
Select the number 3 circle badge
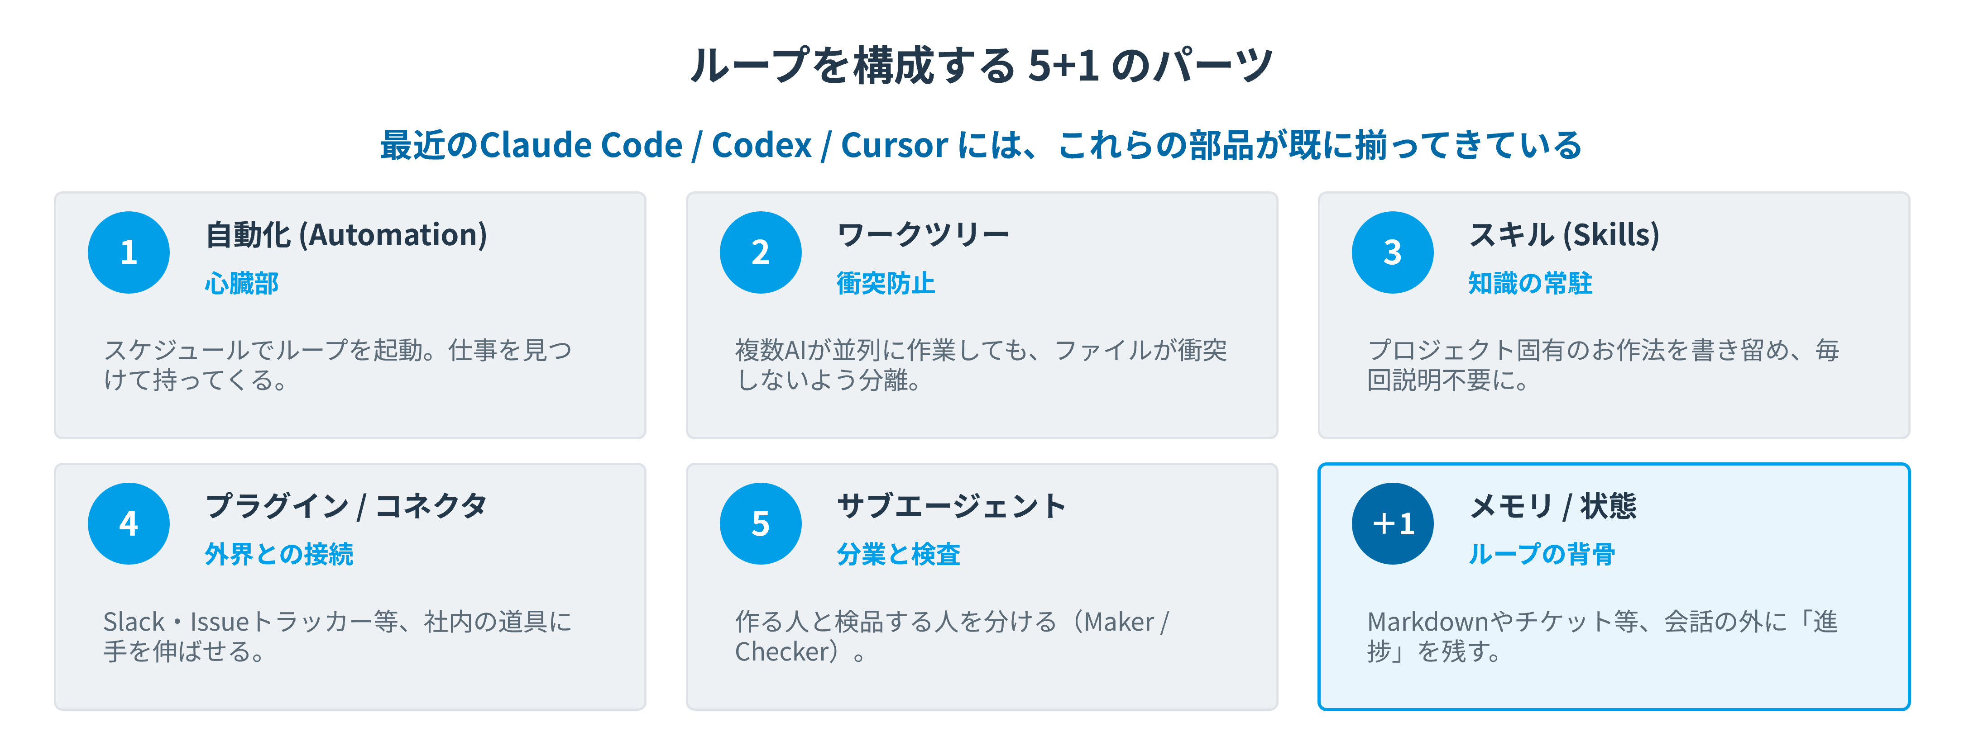(x=1393, y=252)
